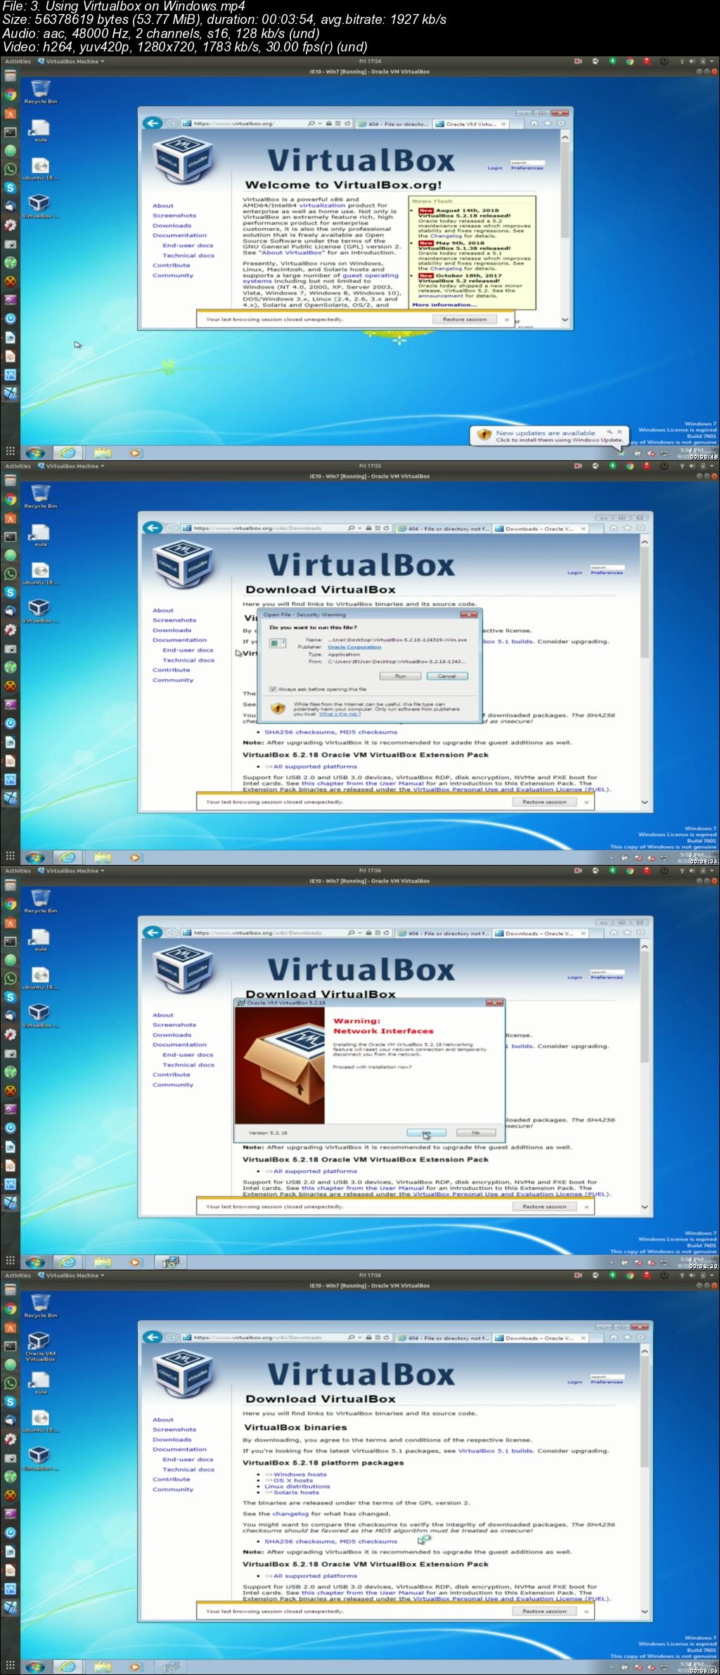720x1675 pixels.
Task: Open Community sidebar link on the Welcome page frame
Action: click(x=173, y=275)
